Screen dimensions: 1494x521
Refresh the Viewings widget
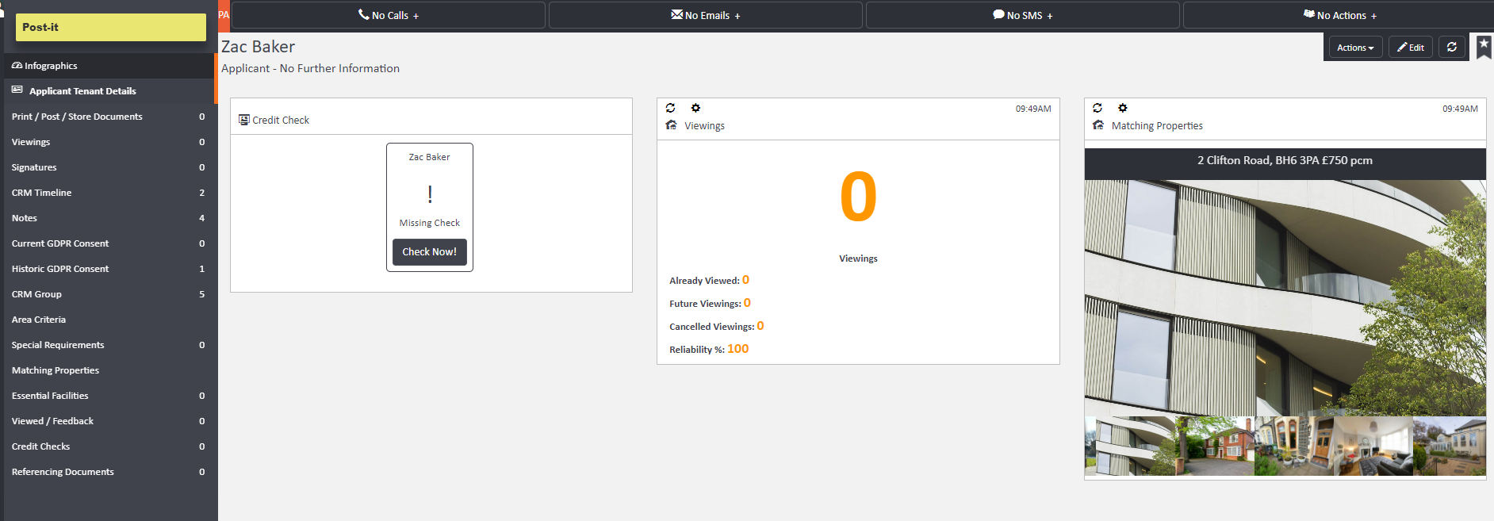pyautogui.click(x=671, y=108)
